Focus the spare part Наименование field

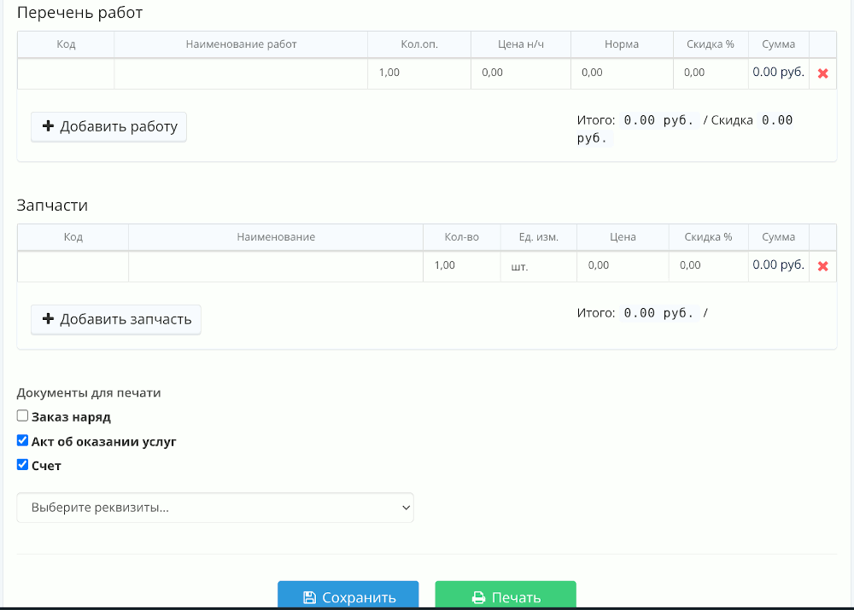click(275, 266)
